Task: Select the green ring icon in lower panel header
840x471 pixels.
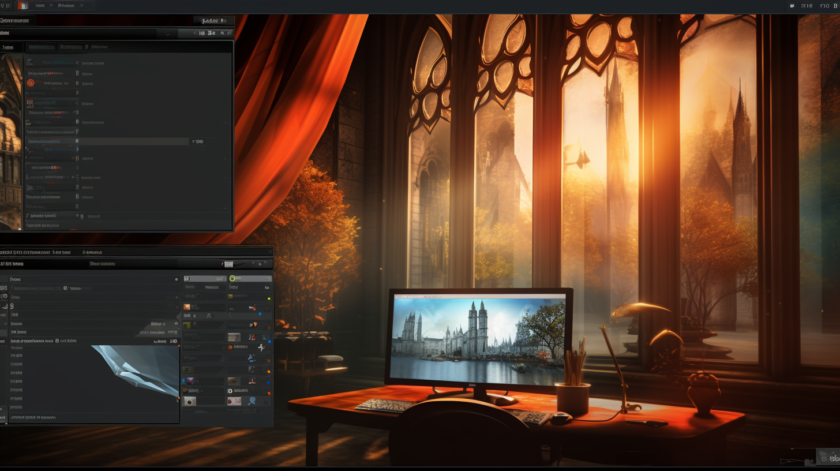Action: click(232, 278)
